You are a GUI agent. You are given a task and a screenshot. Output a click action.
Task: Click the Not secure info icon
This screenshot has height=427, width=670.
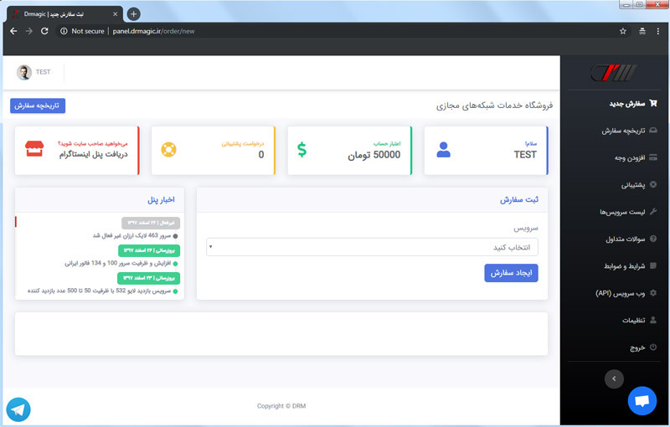click(64, 31)
